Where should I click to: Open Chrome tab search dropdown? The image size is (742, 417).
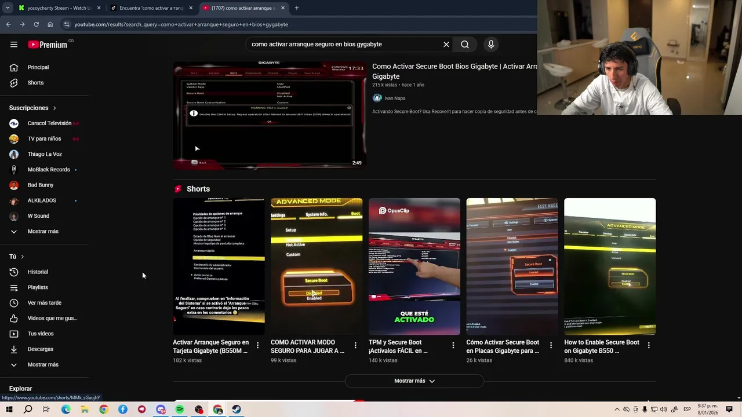pos(8,8)
